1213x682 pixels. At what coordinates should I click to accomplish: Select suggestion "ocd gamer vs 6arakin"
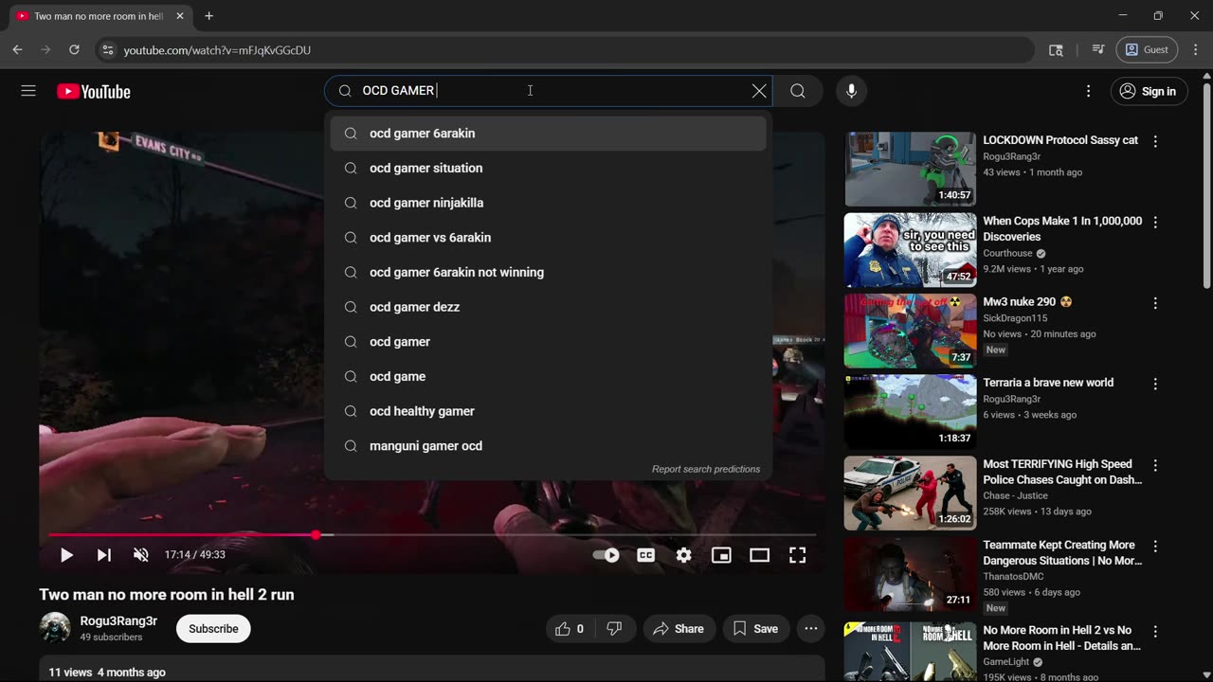click(x=549, y=238)
